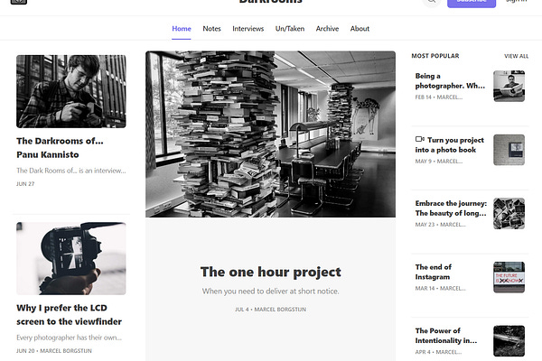Select the Archive tab

point(327,29)
